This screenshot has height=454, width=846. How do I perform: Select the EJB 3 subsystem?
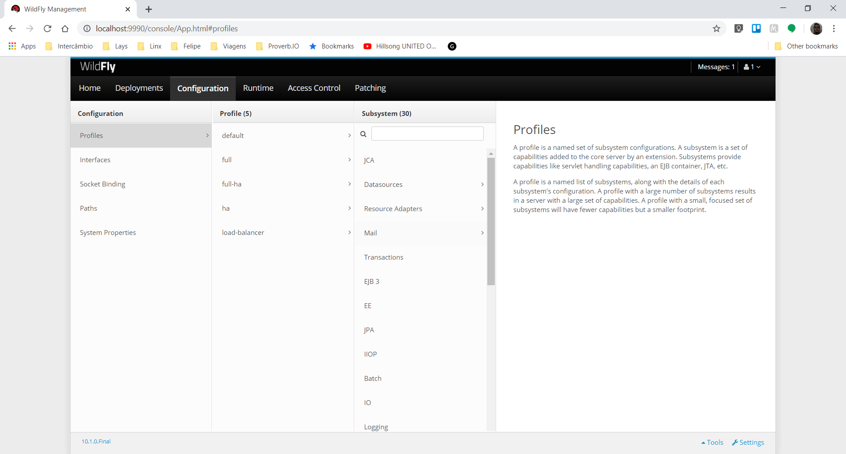point(420,281)
